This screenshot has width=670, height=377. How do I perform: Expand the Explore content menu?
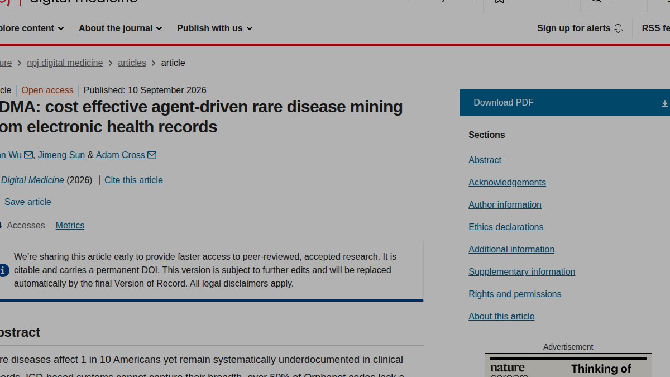pos(32,28)
